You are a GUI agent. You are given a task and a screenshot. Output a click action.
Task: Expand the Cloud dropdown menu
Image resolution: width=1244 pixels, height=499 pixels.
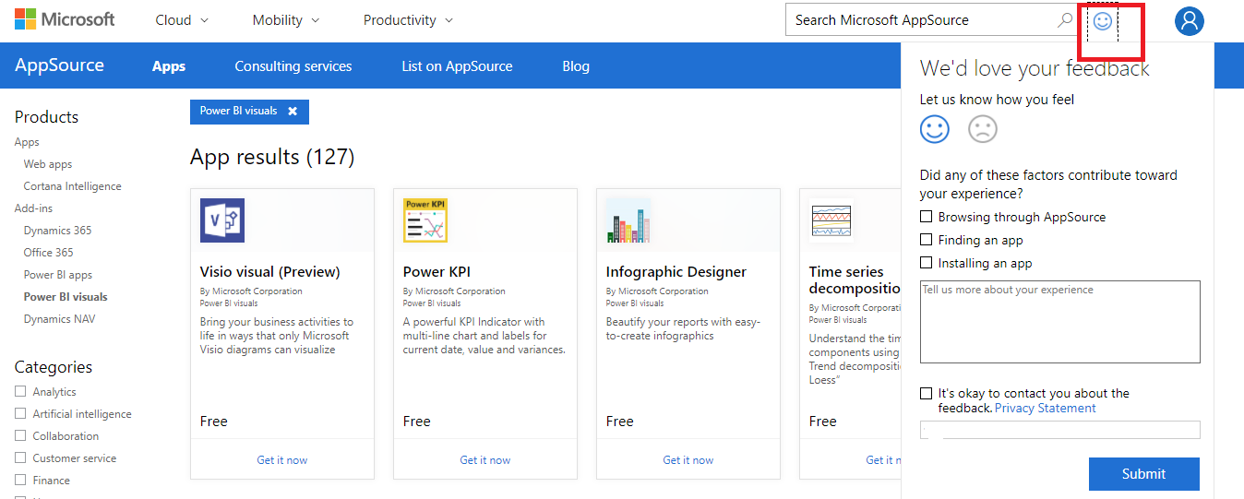pos(182,19)
